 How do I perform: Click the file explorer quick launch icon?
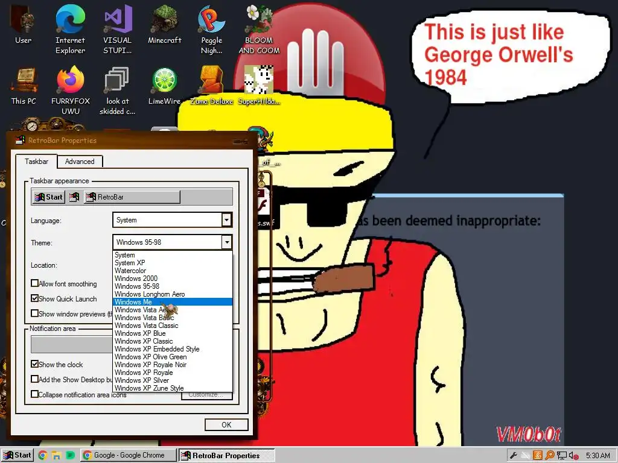coord(56,456)
